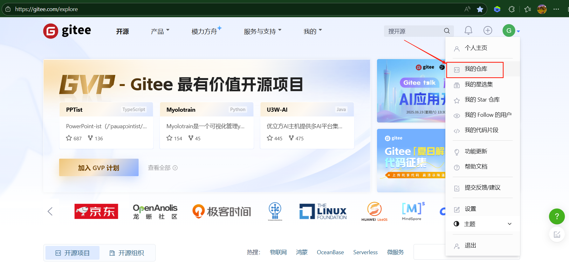Viewport: 569px width, 265px height.
Task: Open the Myolotrain project card title
Action: 181,110
